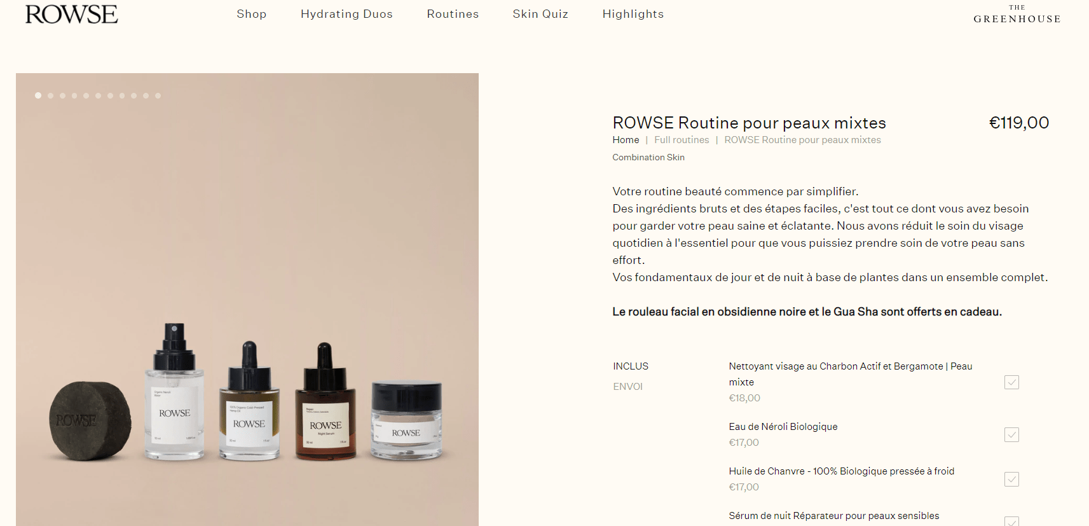
Task: Select the second carousel dot indicator
Action: pyautogui.click(x=50, y=95)
